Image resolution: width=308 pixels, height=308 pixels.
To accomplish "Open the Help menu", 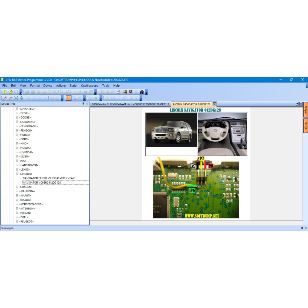I will [x=116, y=86].
